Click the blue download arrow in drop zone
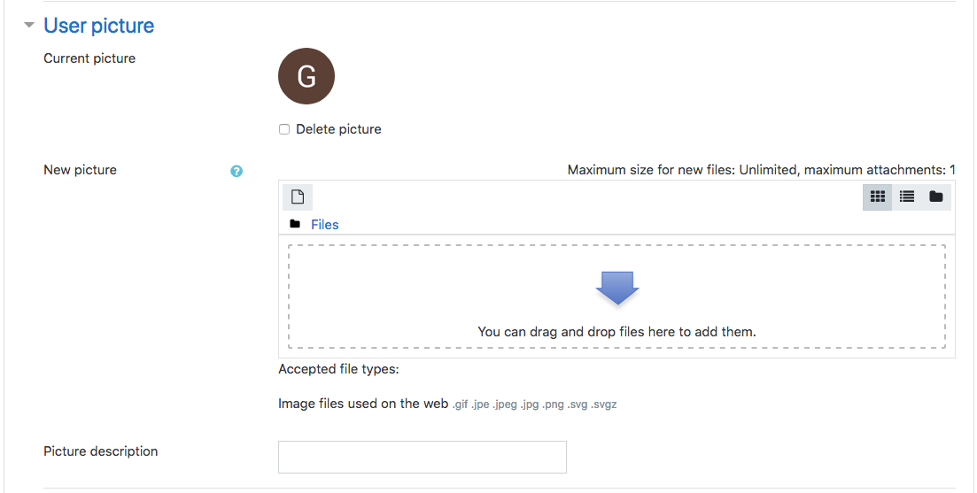977x493 pixels. click(x=617, y=288)
